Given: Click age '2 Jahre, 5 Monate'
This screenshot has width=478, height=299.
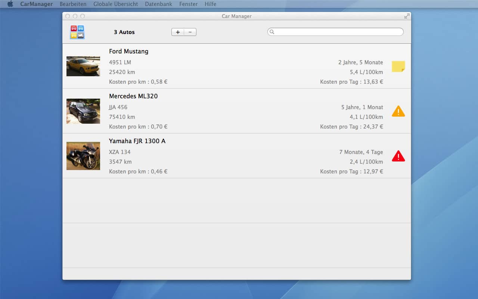Looking at the screenshot, I should pyautogui.click(x=361, y=62).
